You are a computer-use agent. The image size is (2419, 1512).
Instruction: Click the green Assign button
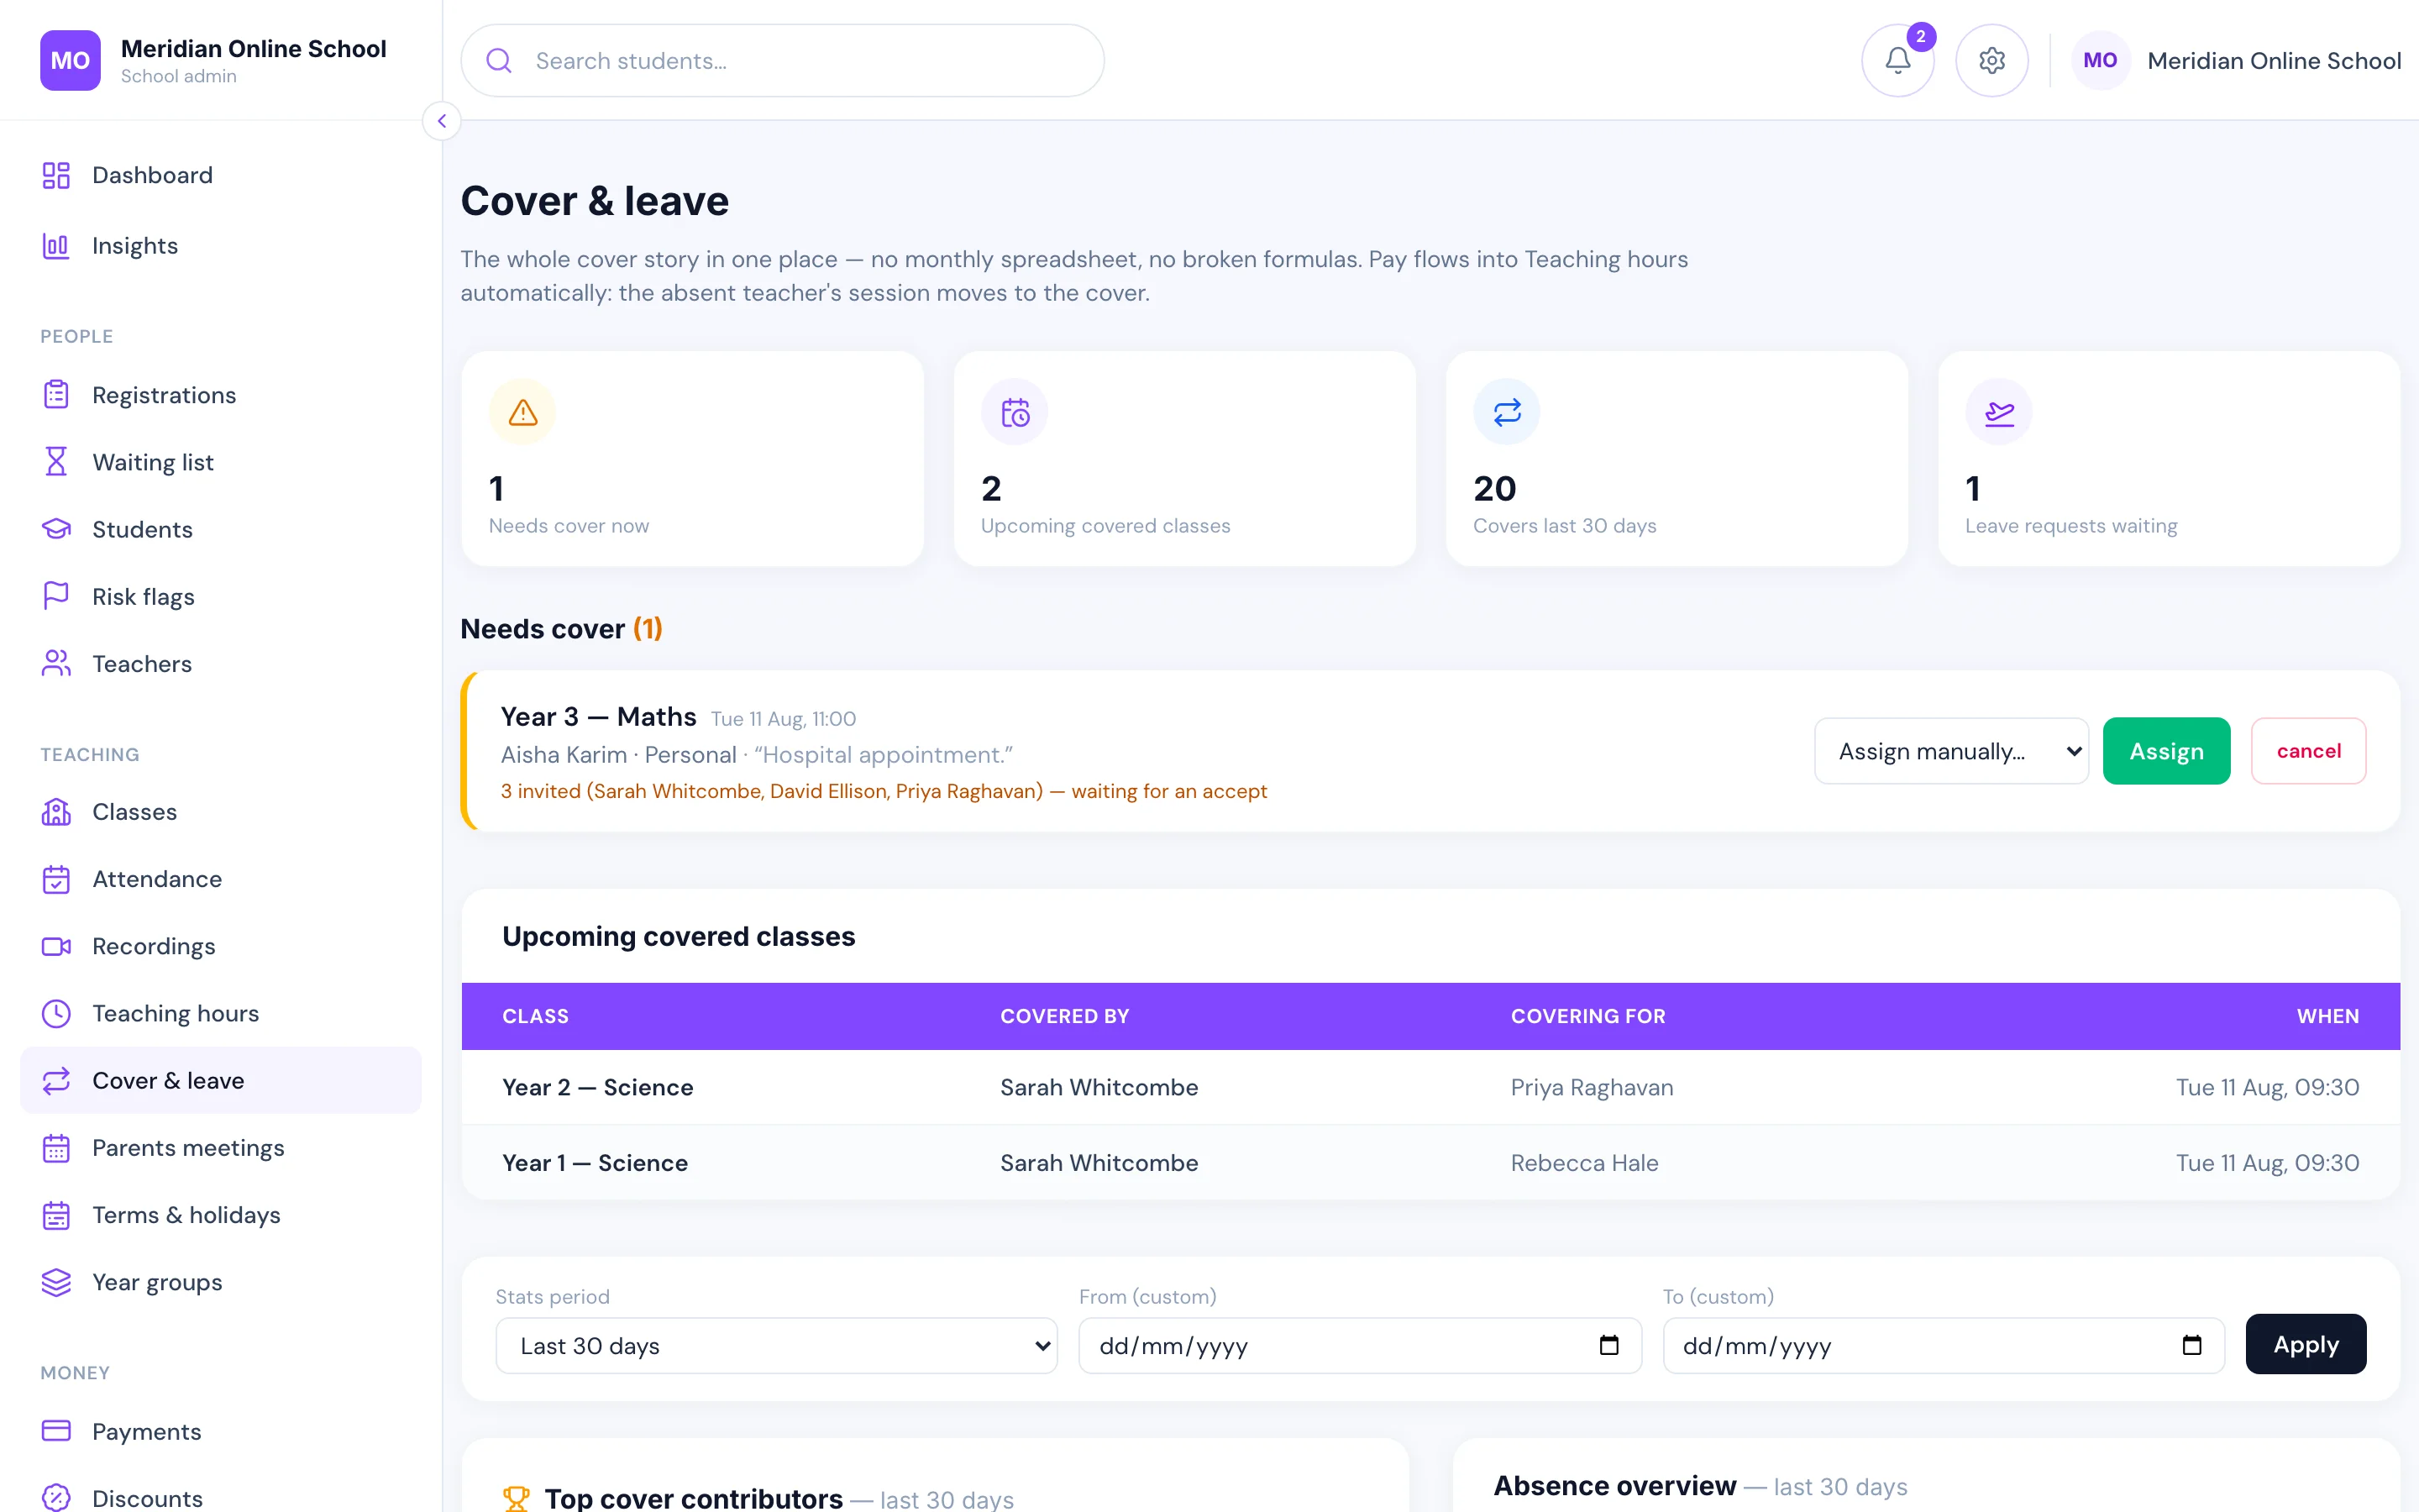[x=2166, y=751]
